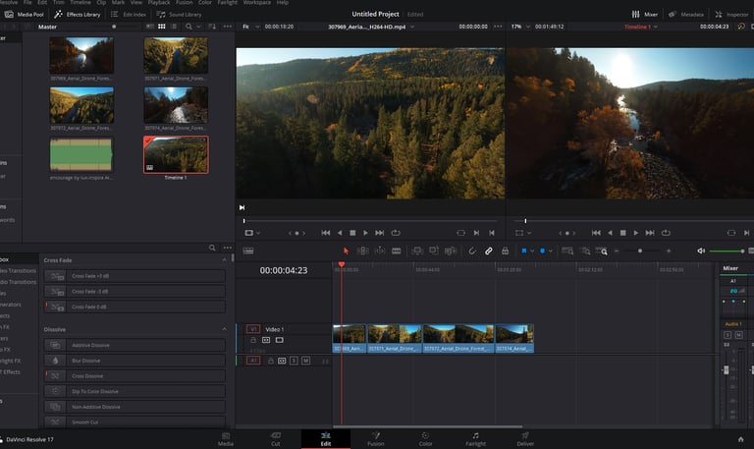
Task: Collapse the Dissolve effects group
Action: [x=223, y=329]
